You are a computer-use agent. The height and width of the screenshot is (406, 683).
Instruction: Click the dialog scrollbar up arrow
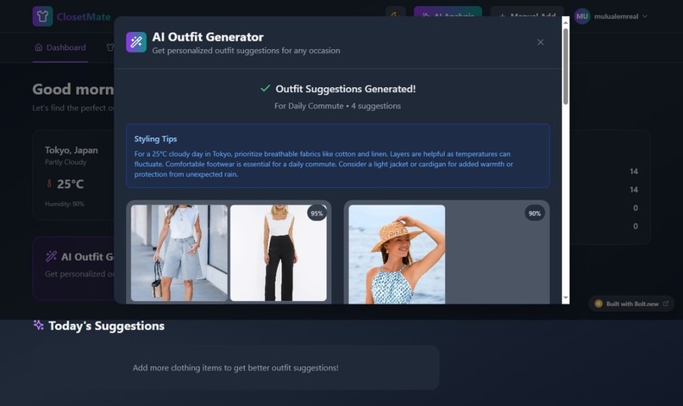tap(566, 22)
